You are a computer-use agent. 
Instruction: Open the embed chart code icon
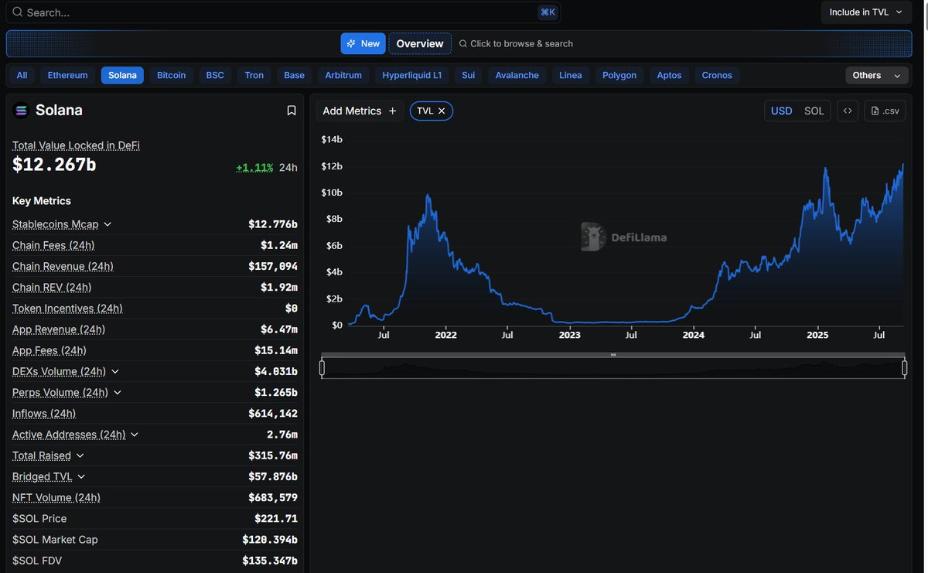pyautogui.click(x=848, y=111)
